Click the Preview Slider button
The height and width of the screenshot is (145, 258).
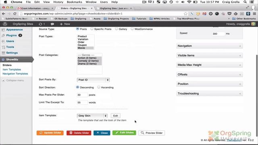152,133
